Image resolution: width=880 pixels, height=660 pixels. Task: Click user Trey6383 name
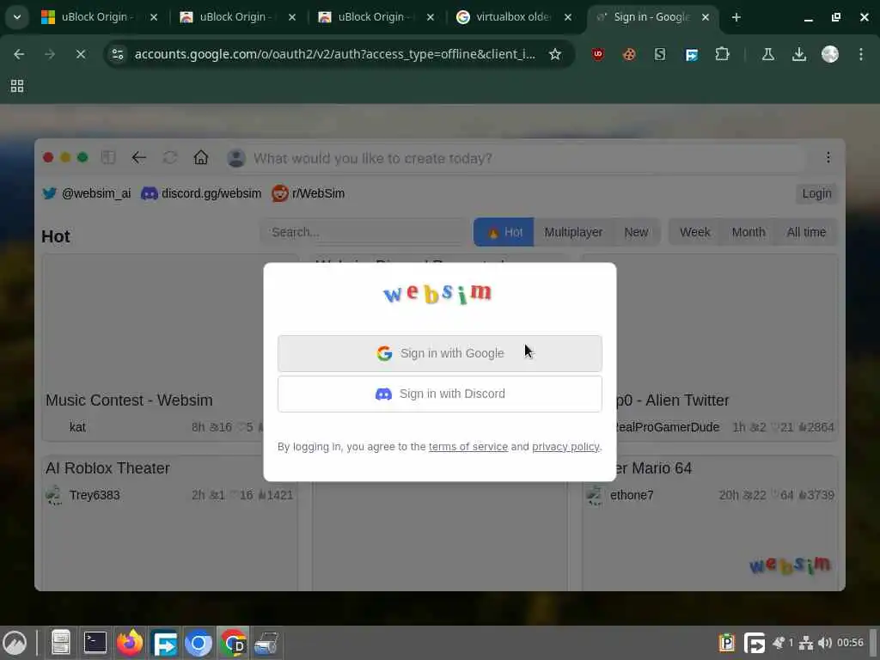95,495
